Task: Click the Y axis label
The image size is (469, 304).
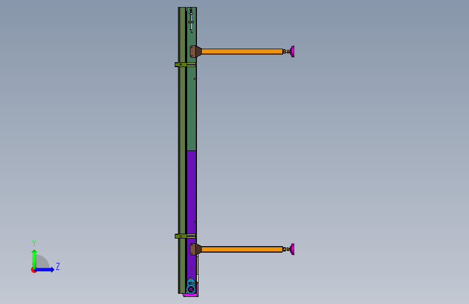Action: pyautogui.click(x=34, y=243)
